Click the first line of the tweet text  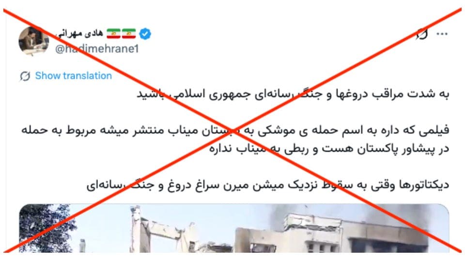tap(293, 94)
